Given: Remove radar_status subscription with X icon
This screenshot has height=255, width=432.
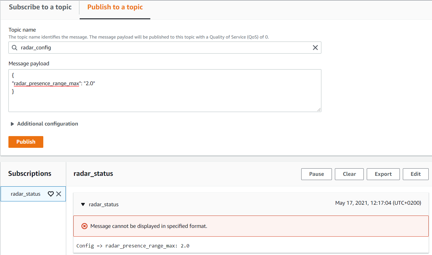Looking at the screenshot, I should [59, 194].
